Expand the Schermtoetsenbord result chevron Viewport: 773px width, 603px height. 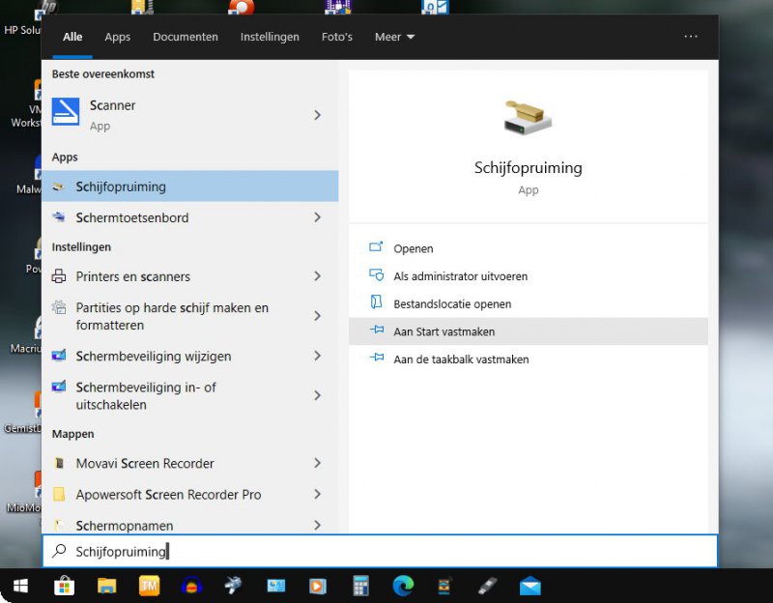click(317, 217)
